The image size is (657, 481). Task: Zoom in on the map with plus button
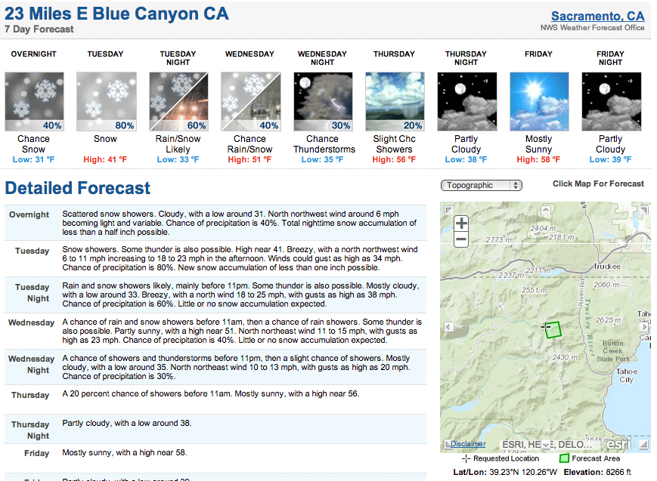pyautogui.click(x=461, y=223)
